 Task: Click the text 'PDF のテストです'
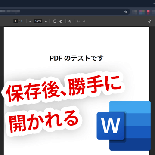tap(77, 58)
